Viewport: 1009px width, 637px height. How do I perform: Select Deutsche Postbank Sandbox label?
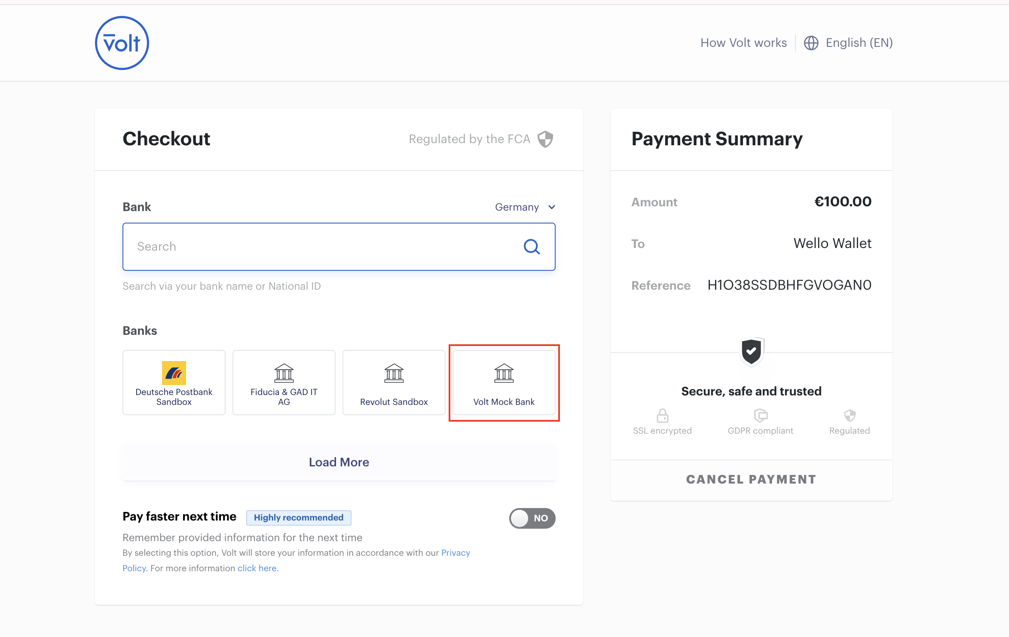point(174,397)
